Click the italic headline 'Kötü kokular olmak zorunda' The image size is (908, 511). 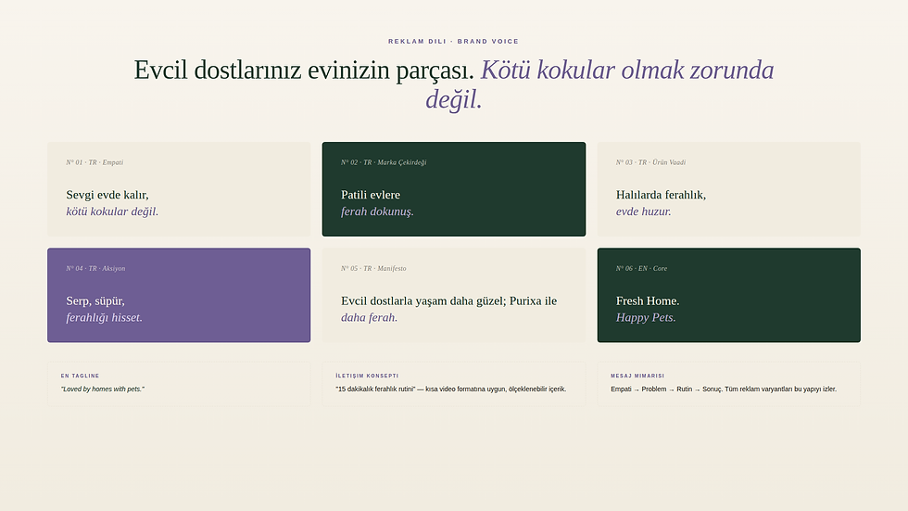coord(627,70)
